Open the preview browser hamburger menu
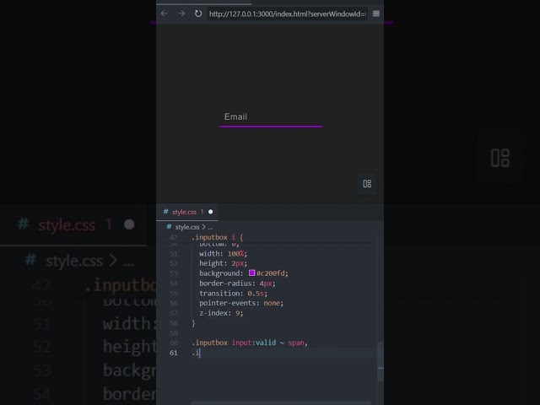540x405 pixels. pyautogui.click(x=376, y=13)
